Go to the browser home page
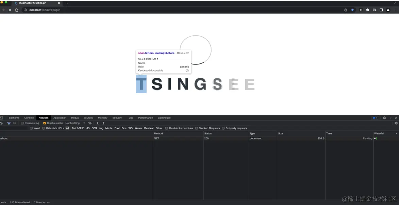Image resolution: width=399 pixels, height=205 pixels. coord(17,10)
